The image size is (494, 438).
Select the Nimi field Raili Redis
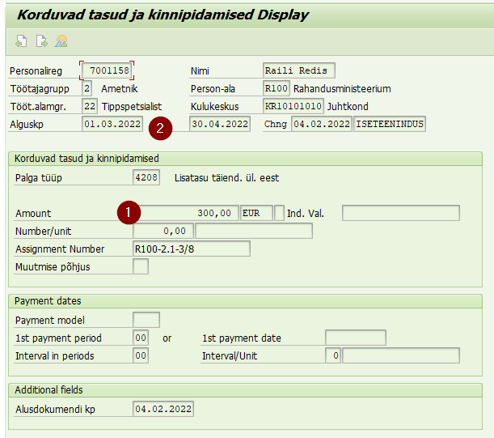tap(298, 70)
